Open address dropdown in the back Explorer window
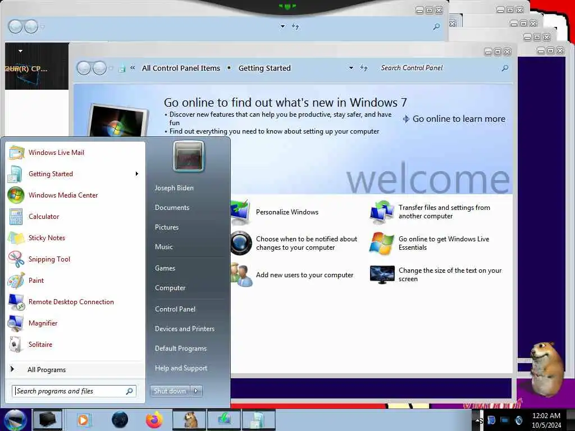This screenshot has height=431, width=575. coord(283,26)
